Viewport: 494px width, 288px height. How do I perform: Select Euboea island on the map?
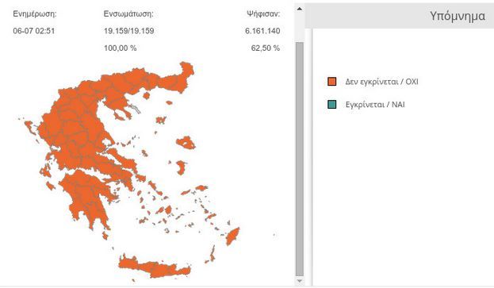(121, 160)
